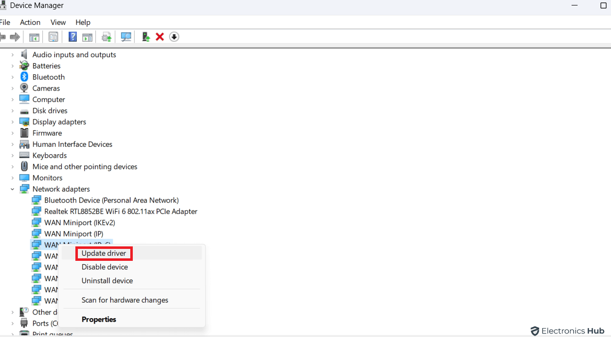Select Scan for hardware changes in context menu

(x=125, y=300)
